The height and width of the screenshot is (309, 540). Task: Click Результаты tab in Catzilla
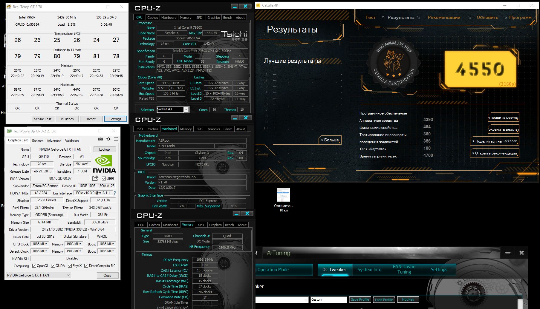tap(401, 17)
